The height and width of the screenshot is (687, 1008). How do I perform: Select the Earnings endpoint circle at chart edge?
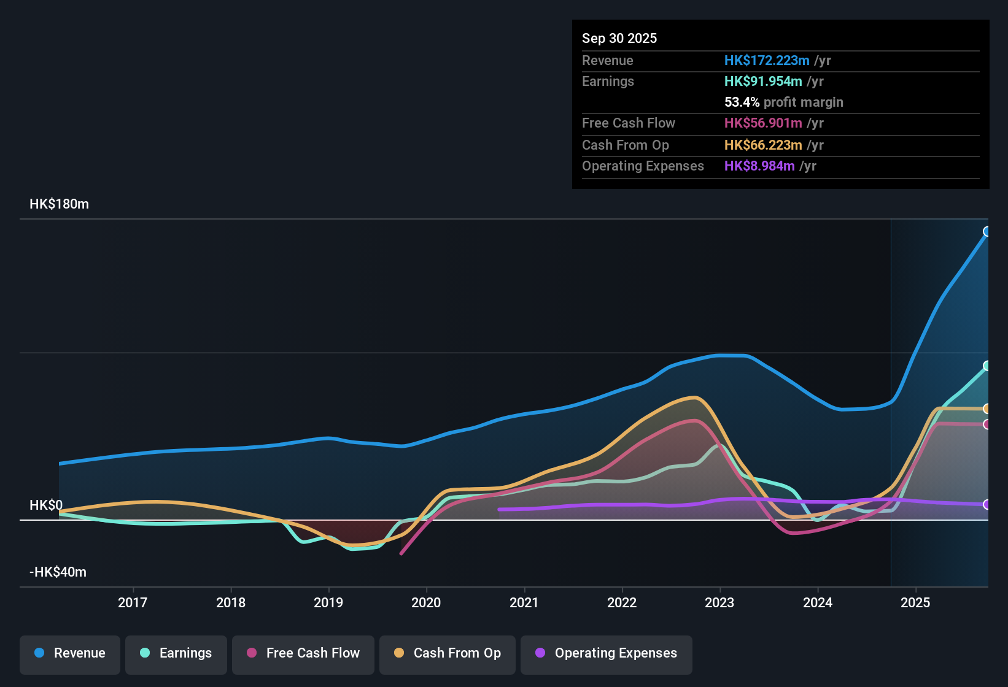click(x=987, y=366)
